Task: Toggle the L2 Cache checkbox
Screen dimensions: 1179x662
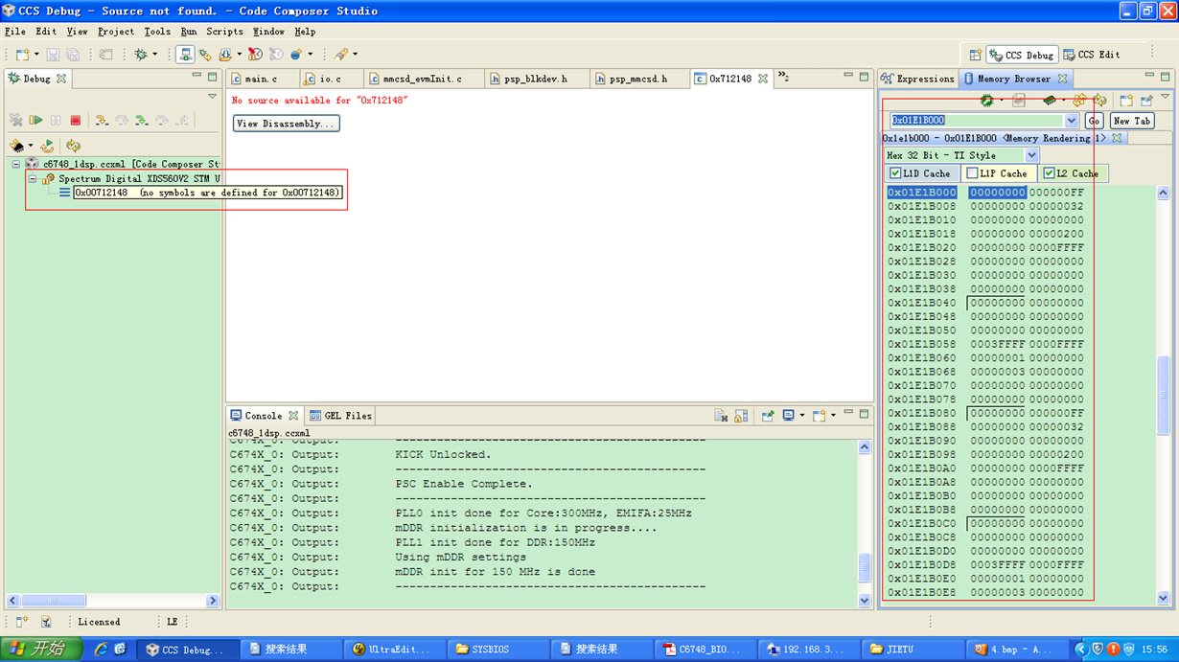Action: pos(1050,173)
